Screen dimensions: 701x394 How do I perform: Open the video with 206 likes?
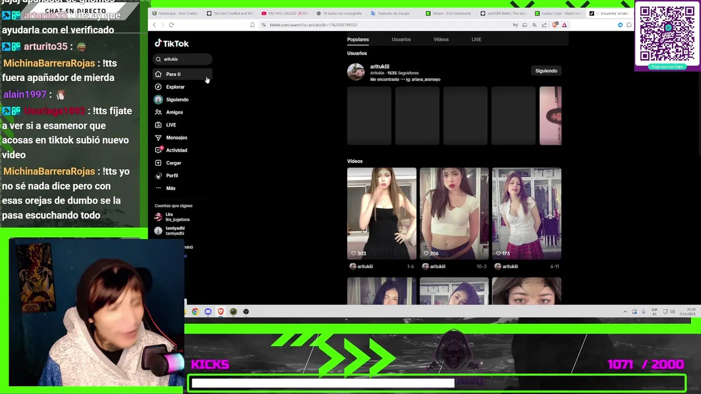point(454,213)
